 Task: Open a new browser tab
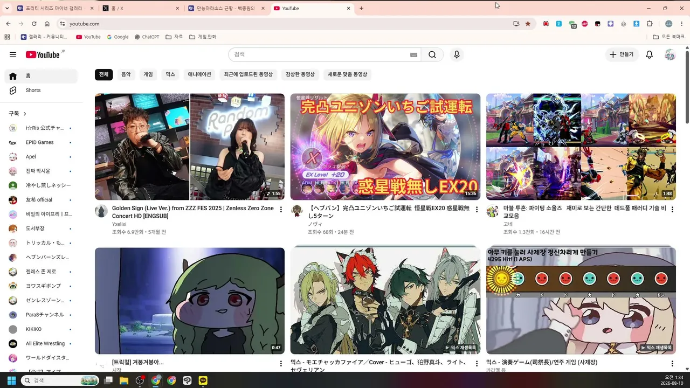[361, 9]
